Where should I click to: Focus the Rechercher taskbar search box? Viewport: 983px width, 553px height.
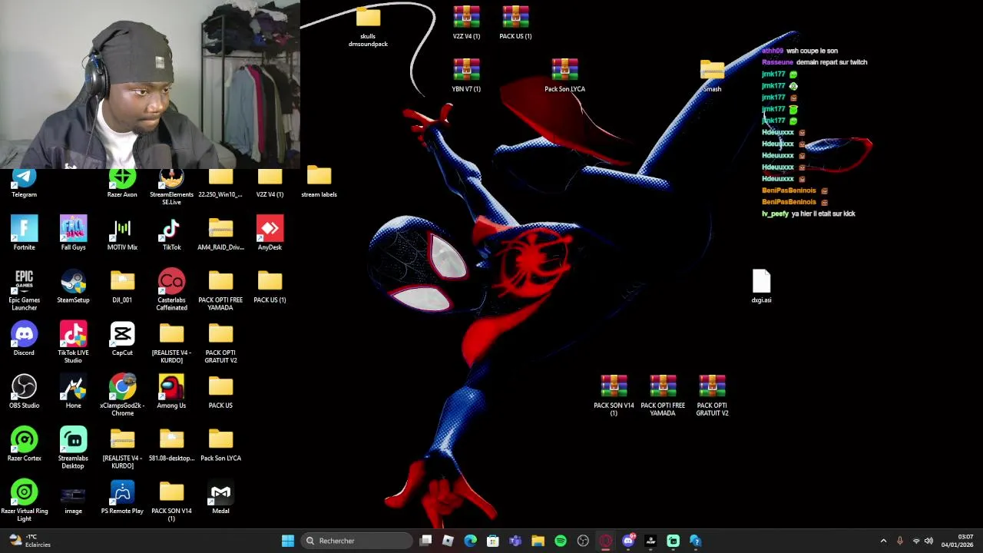(x=356, y=541)
